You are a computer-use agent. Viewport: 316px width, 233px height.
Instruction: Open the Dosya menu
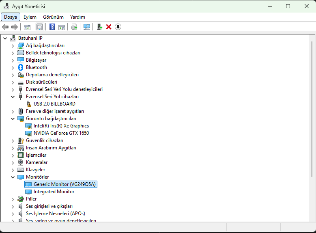tap(11, 17)
